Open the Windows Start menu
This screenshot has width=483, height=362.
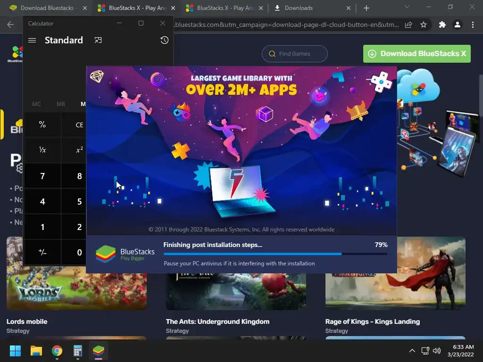pos(15,351)
